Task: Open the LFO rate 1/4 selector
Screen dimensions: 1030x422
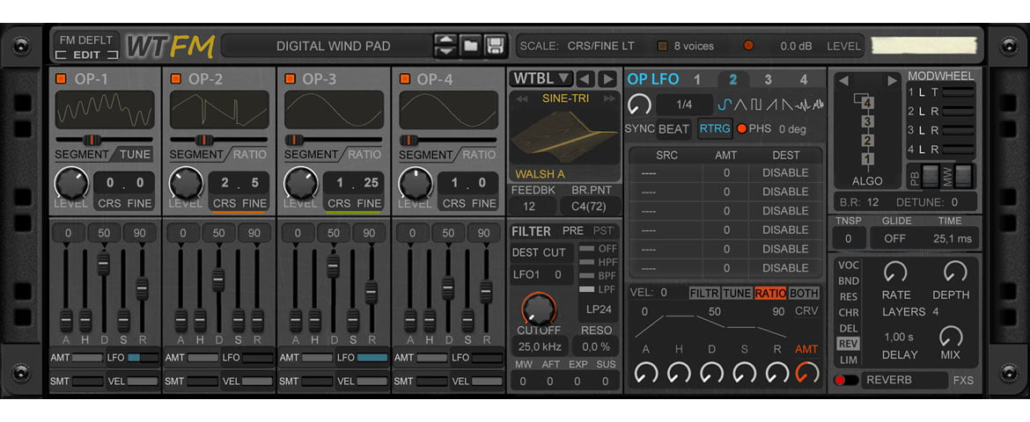Action: coord(685,105)
